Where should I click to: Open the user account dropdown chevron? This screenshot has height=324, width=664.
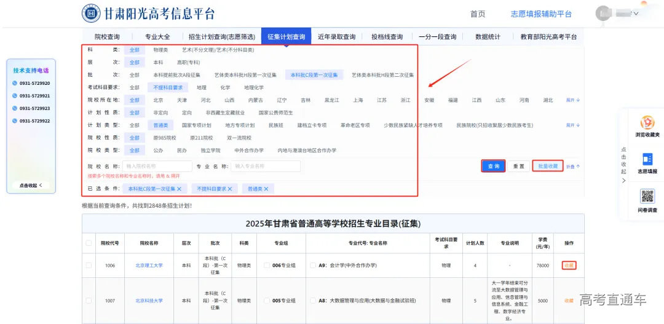636,14
